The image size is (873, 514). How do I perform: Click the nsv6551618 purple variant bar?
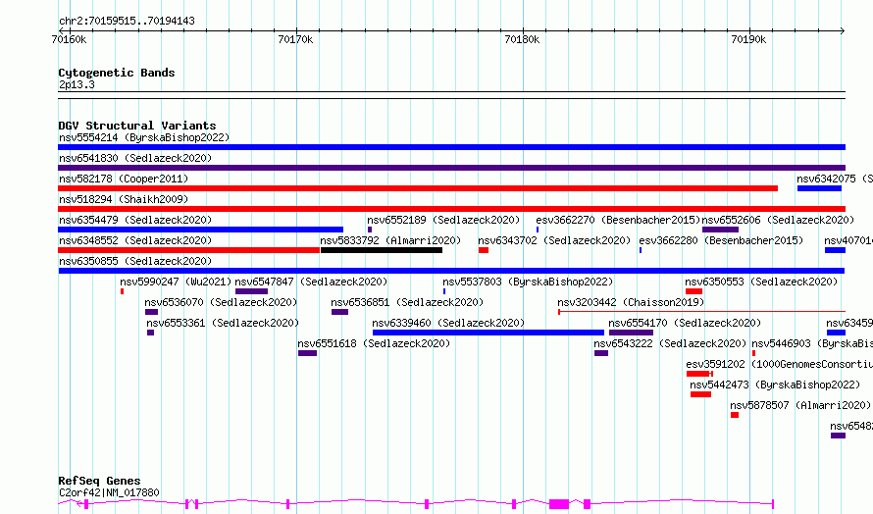pos(307,353)
